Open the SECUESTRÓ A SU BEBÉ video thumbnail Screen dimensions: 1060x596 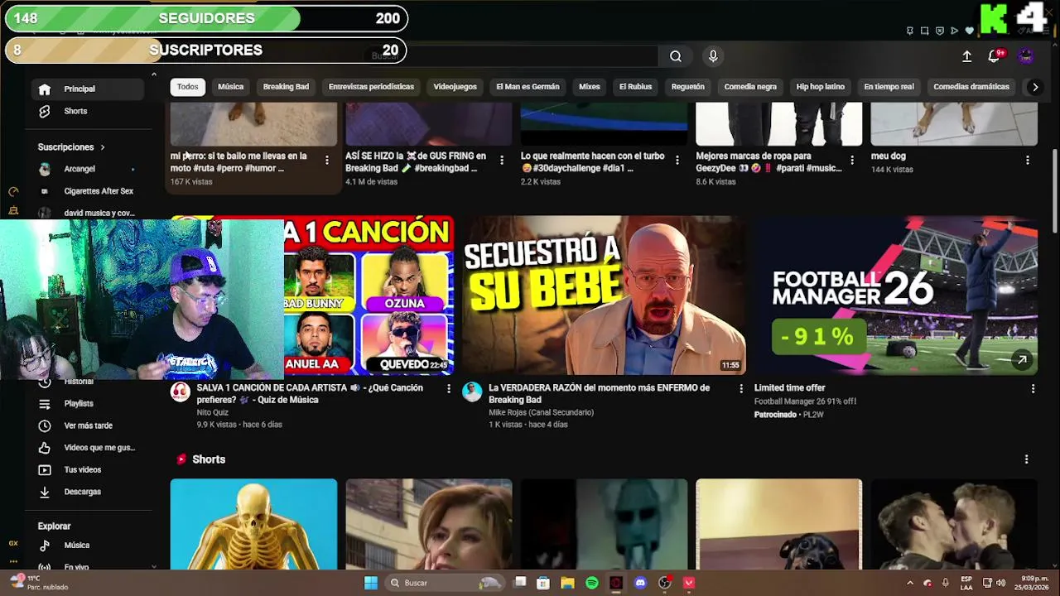click(x=604, y=296)
